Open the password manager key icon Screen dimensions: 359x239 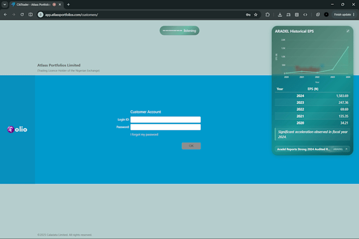point(248,15)
